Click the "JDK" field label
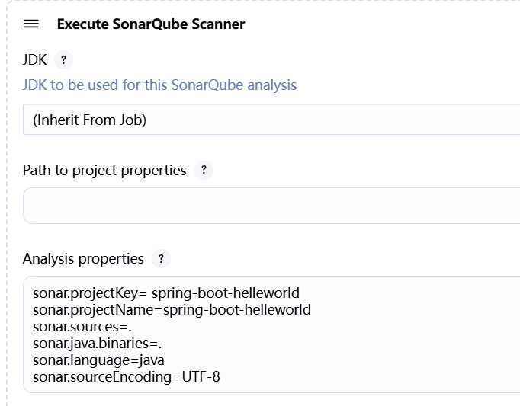 point(35,59)
